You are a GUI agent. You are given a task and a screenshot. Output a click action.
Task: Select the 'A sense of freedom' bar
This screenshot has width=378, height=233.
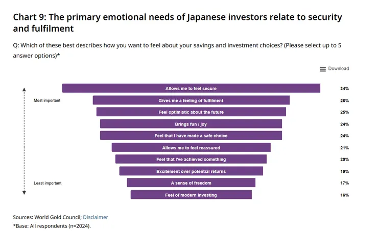[191, 183]
